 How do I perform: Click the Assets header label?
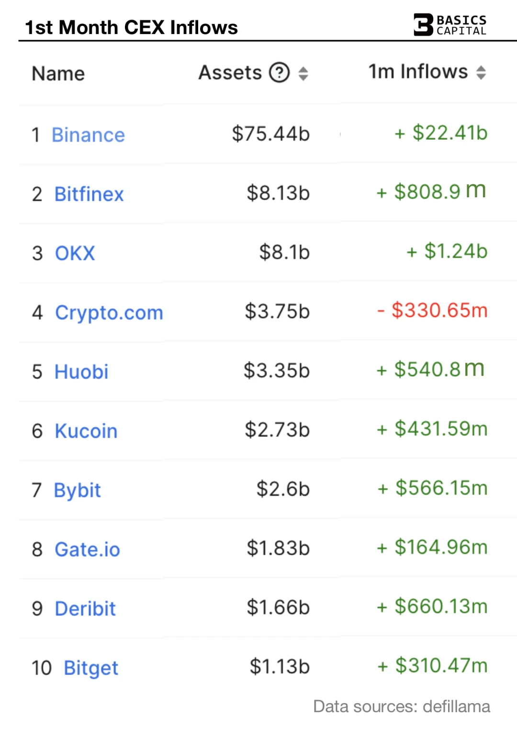click(230, 73)
